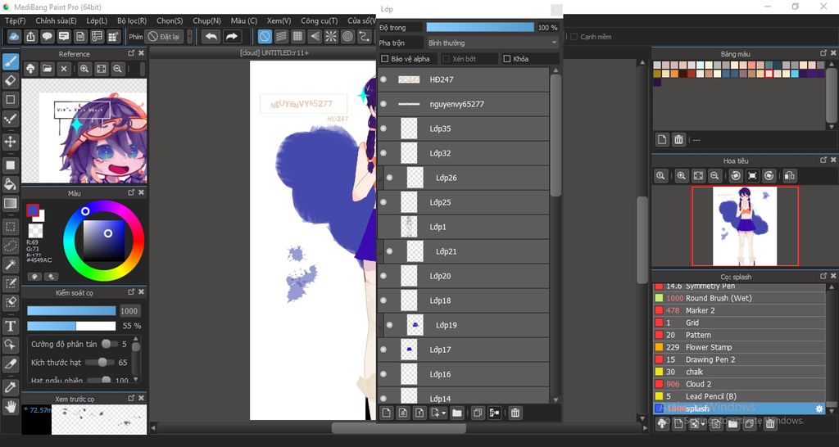The image size is (839, 447).
Task: Enable the Khóa checkbox
Action: [506, 59]
